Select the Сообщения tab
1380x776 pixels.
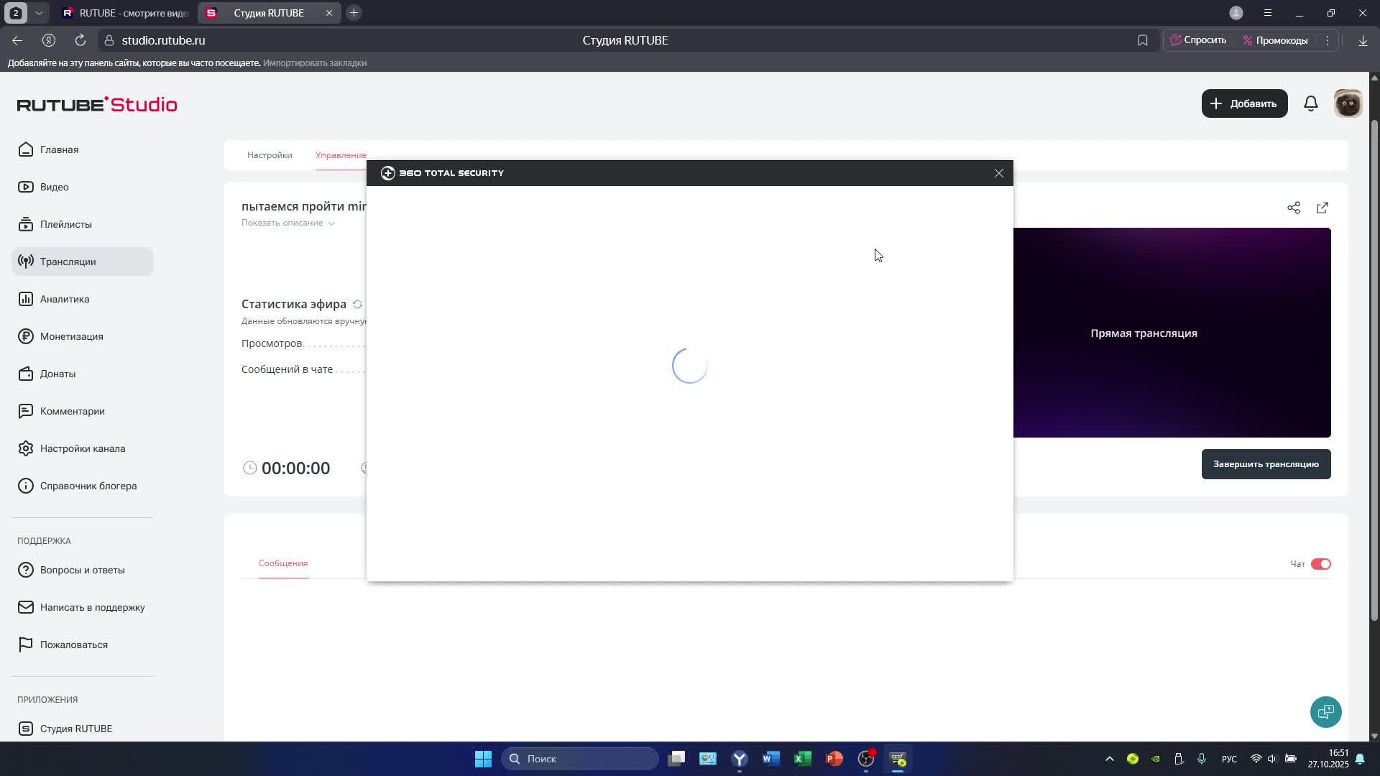tap(283, 563)
